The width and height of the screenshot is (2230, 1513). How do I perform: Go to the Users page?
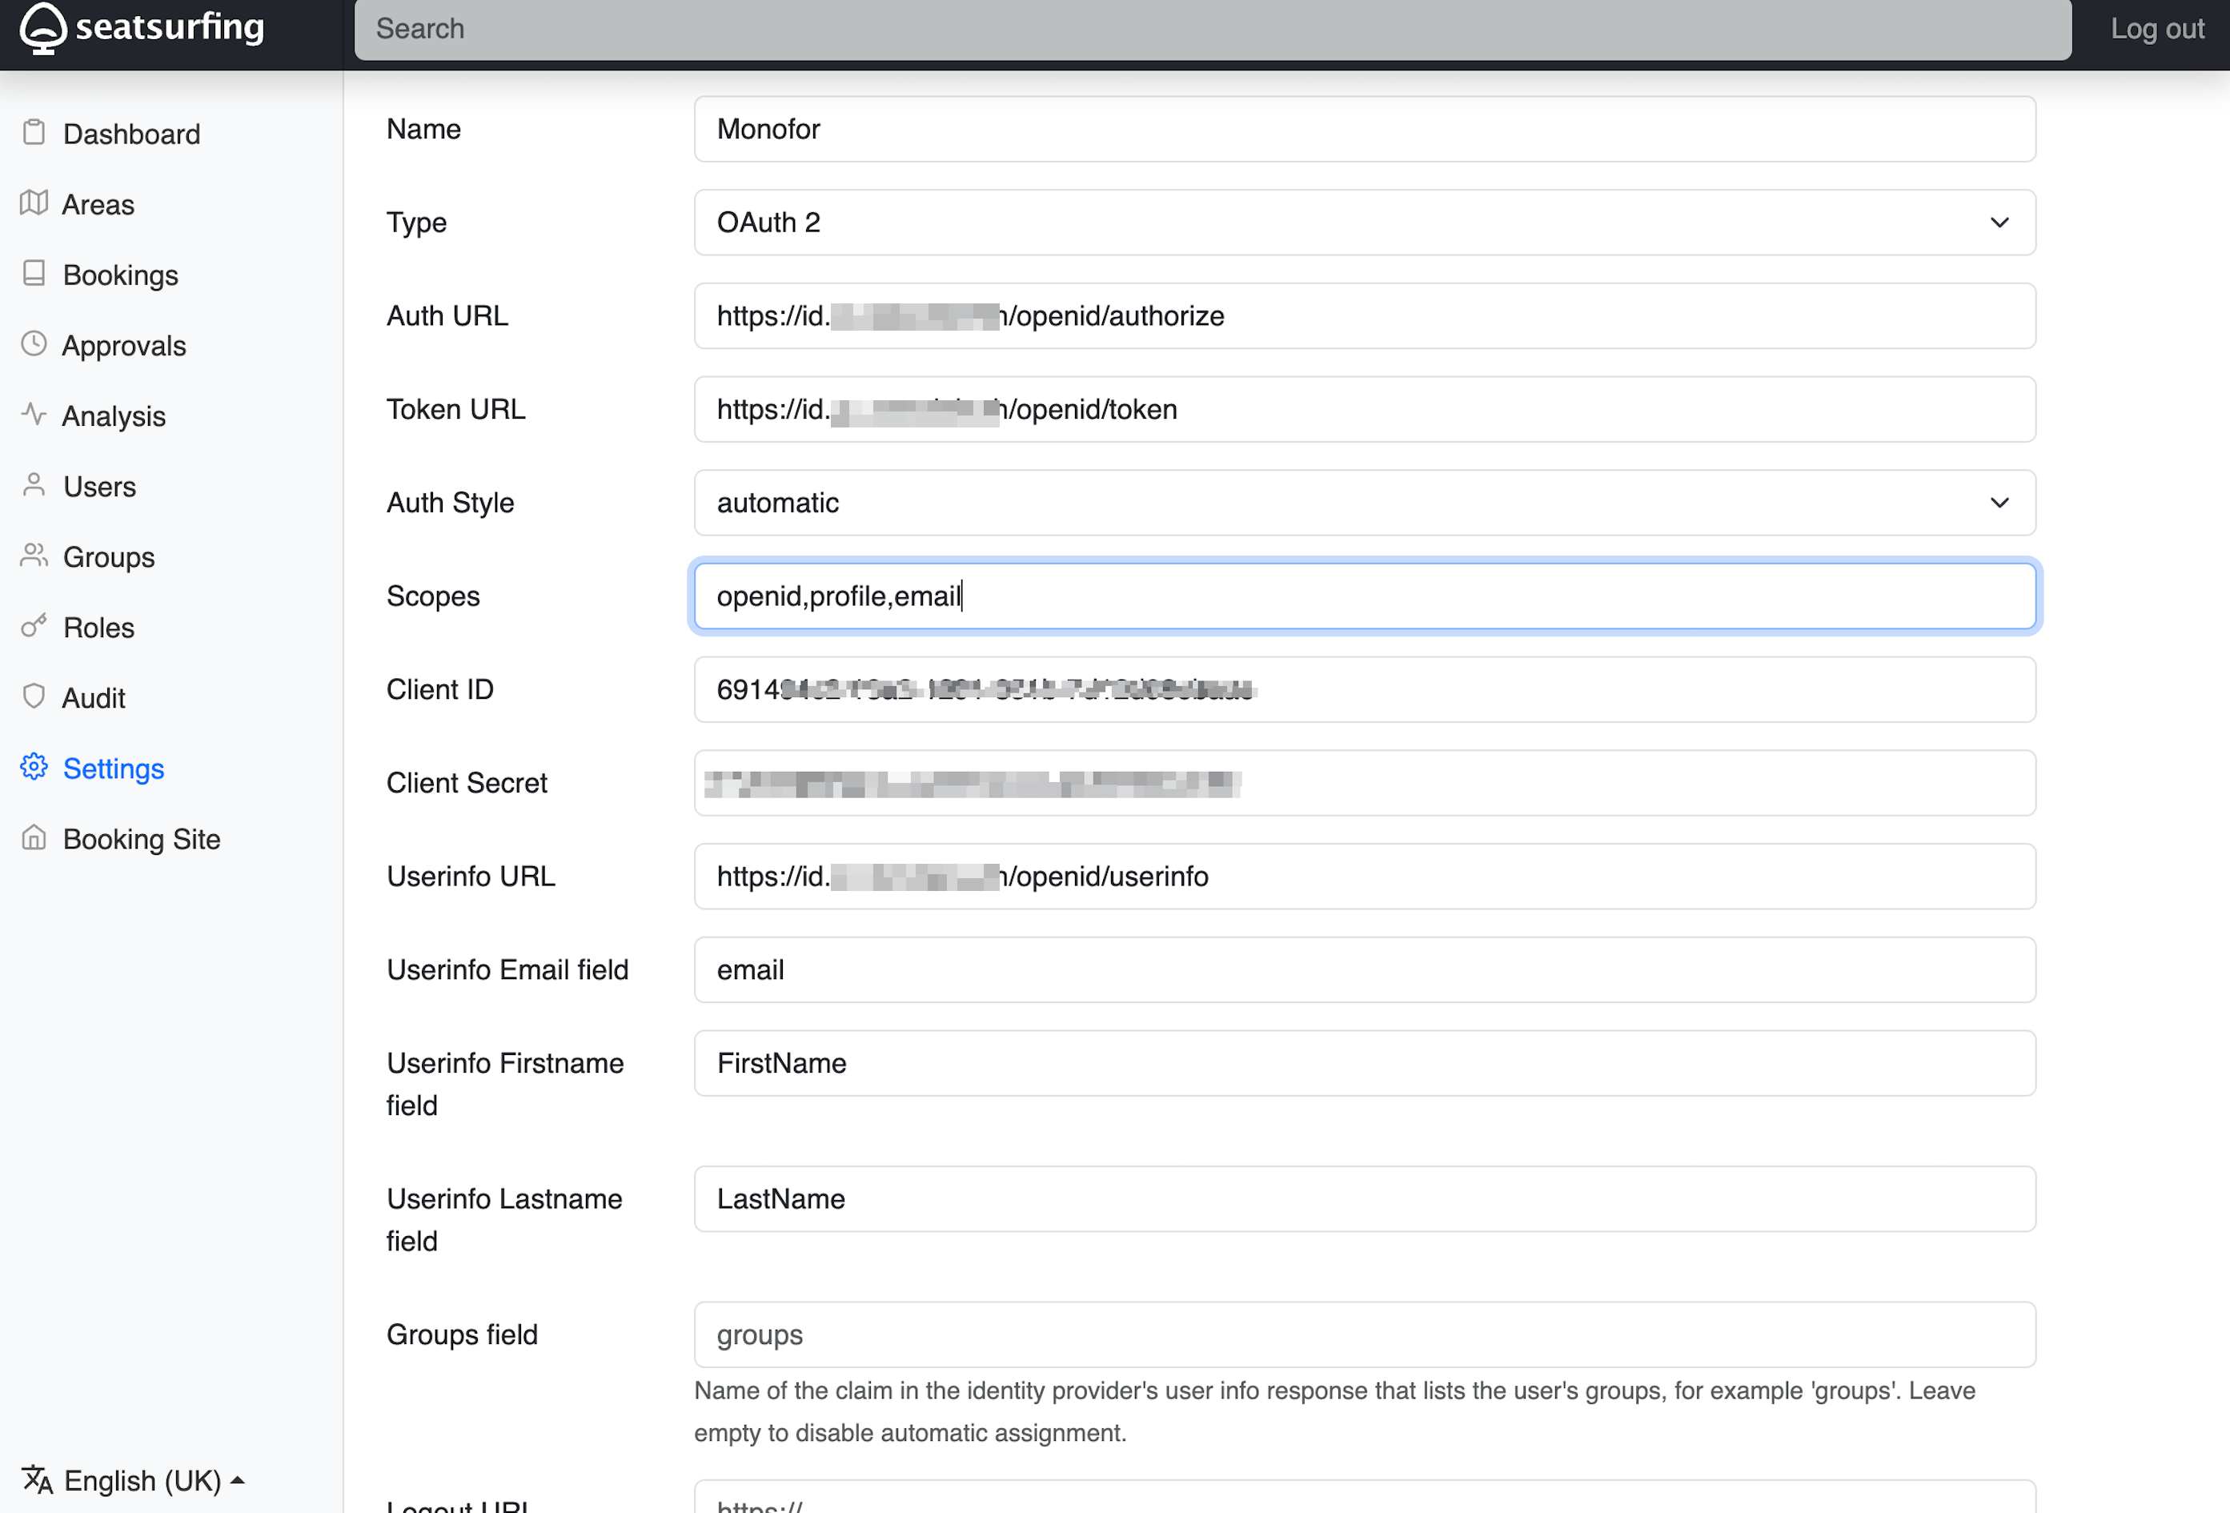coord(98,487)
